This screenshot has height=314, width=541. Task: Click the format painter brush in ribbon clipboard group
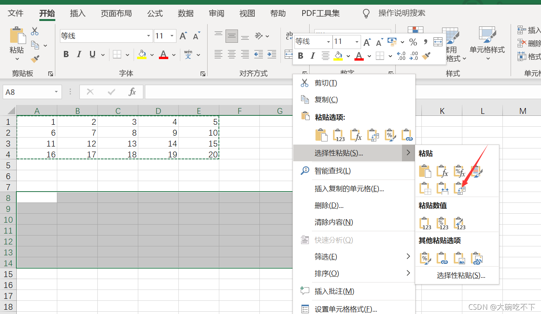35,59
